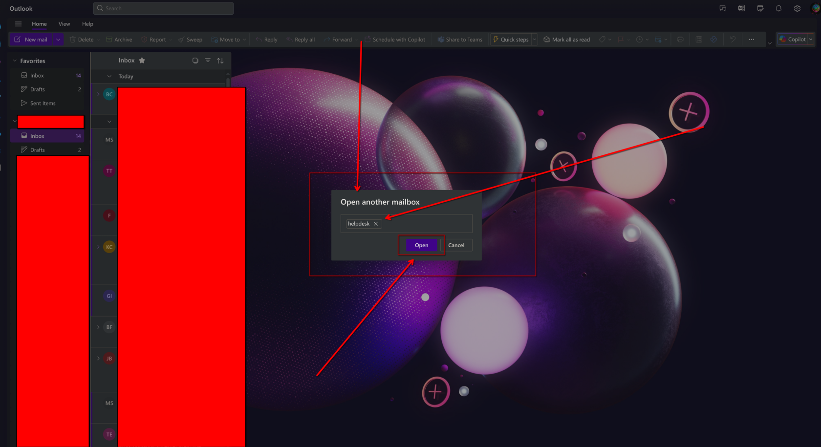Expand the ribbon with the chevron

click(x=770, y=43)
